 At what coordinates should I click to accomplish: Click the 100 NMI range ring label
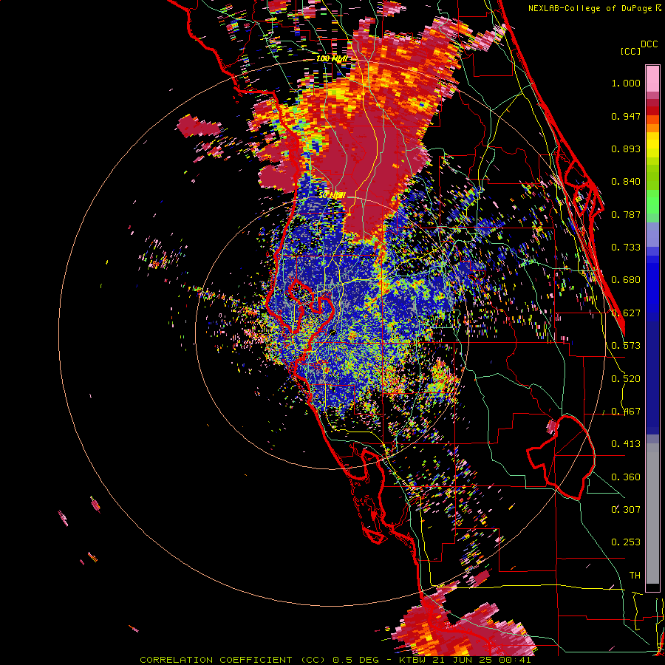click(x=332, y=58)
